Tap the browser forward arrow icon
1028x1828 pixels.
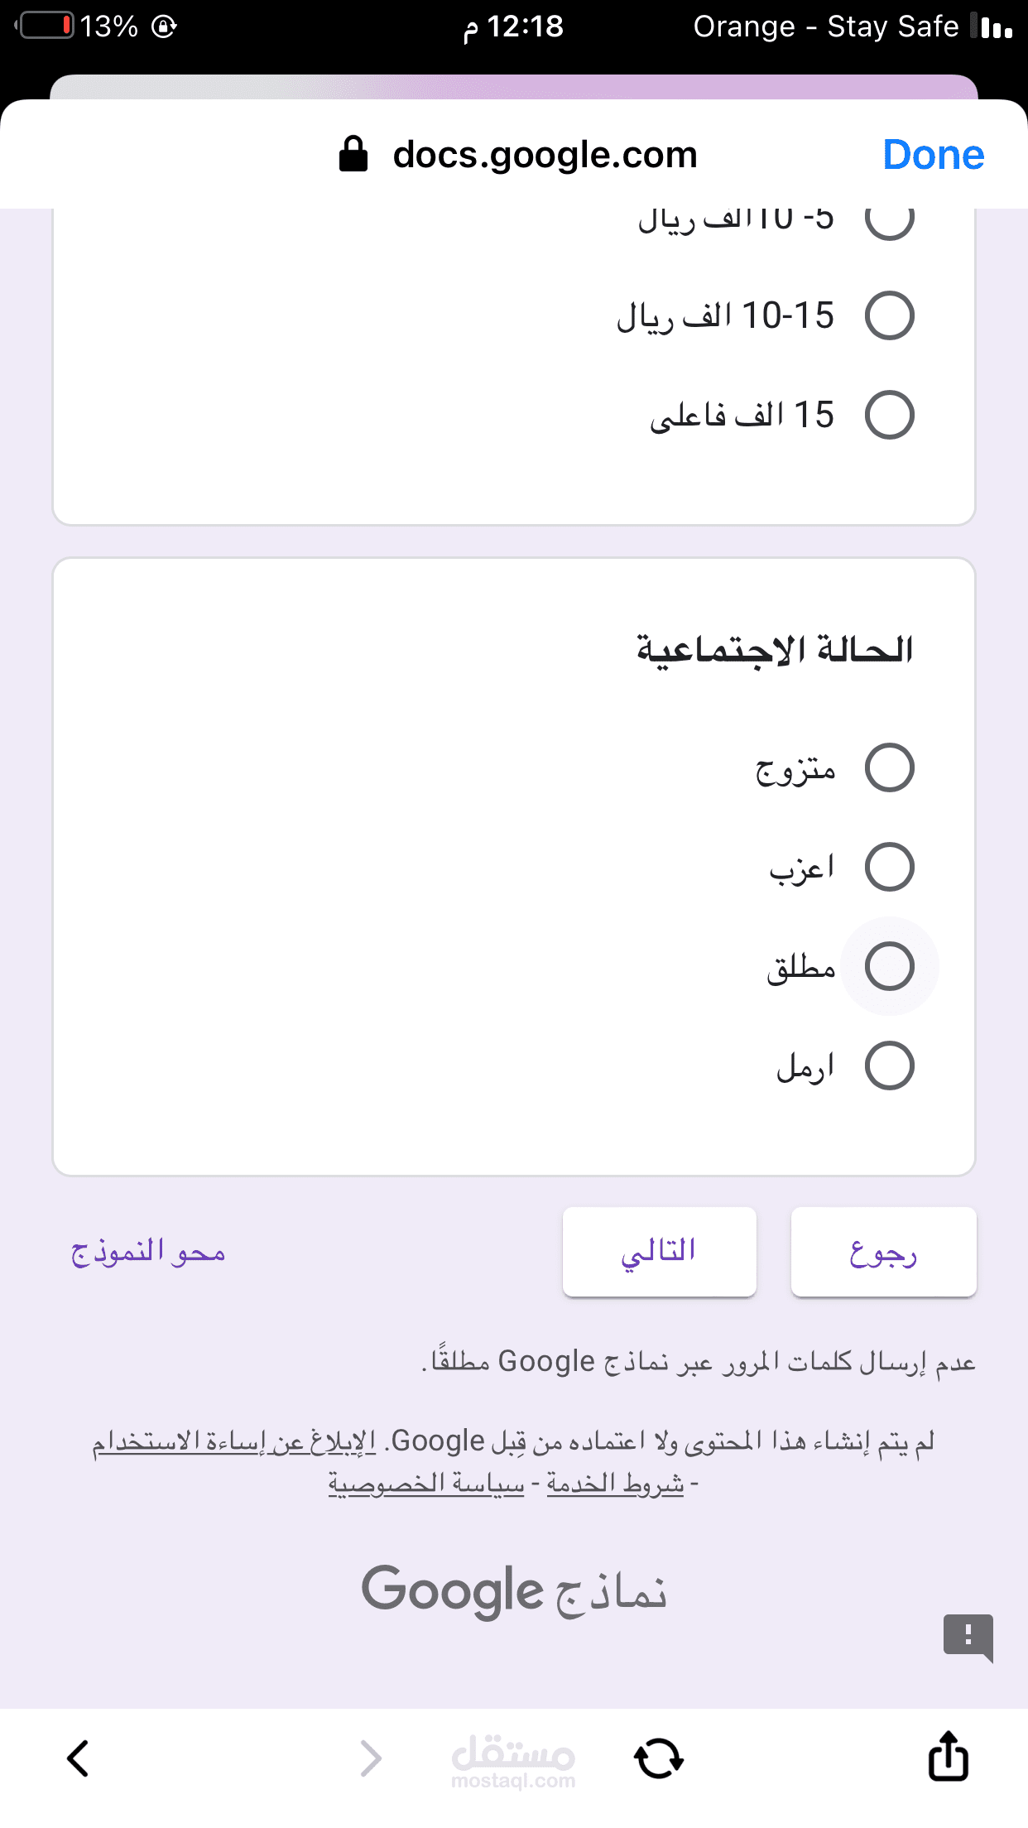(372, 1758)
